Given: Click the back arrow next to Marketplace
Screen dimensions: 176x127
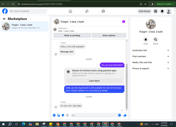Looking at the screenshot, I should tap(4, 19).
